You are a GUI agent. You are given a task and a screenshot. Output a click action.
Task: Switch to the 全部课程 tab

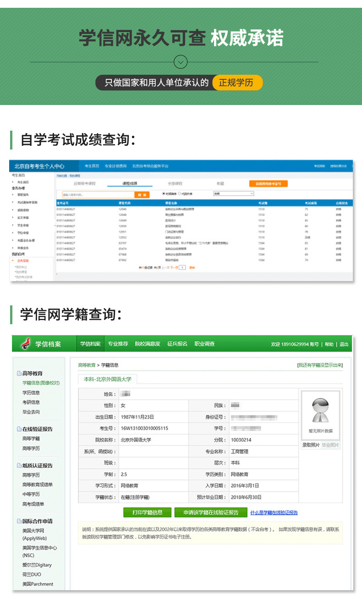pyautogui.click(x=175, y=183)
